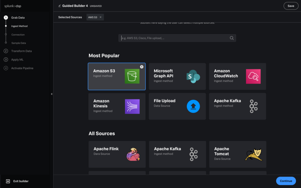
Task: Click Exit builder
Action: (21, 181)
